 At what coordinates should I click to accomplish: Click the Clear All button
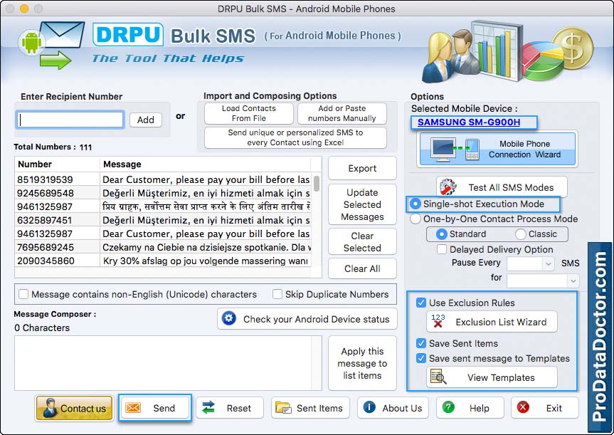[362, 268]
